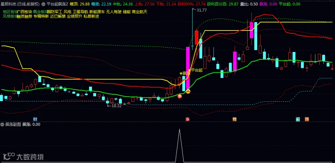
Task: Open the 风电 concept tag
Action: [67, 12]
